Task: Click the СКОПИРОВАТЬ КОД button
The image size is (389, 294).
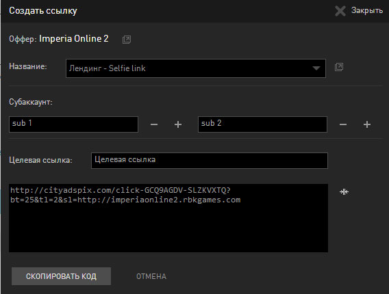Action: point(61,276)
